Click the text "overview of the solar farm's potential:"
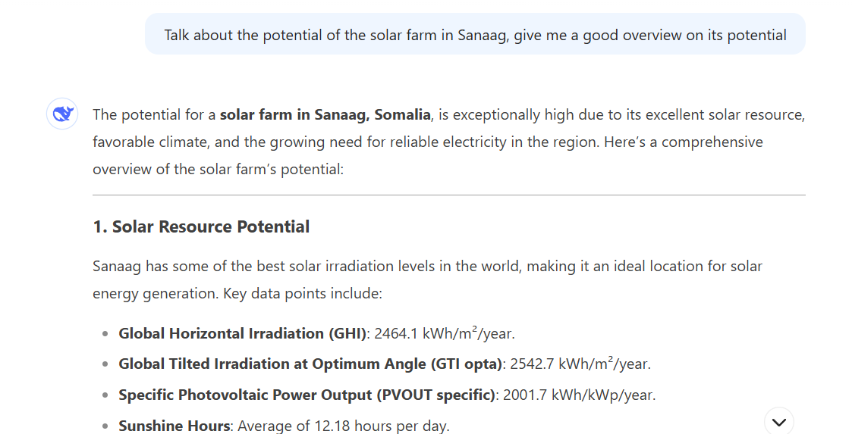Viewport: 852px width, 434px height. [219, 169]
